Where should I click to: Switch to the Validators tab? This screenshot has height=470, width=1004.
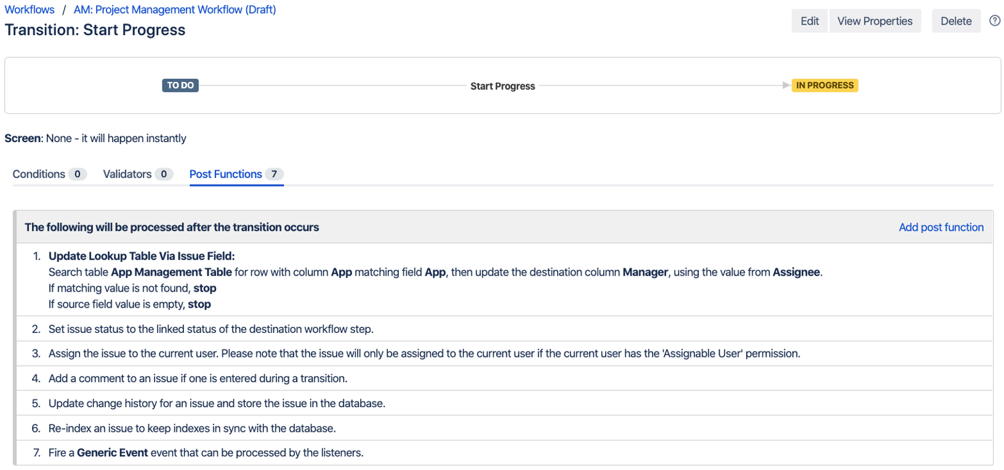point(127,174)
